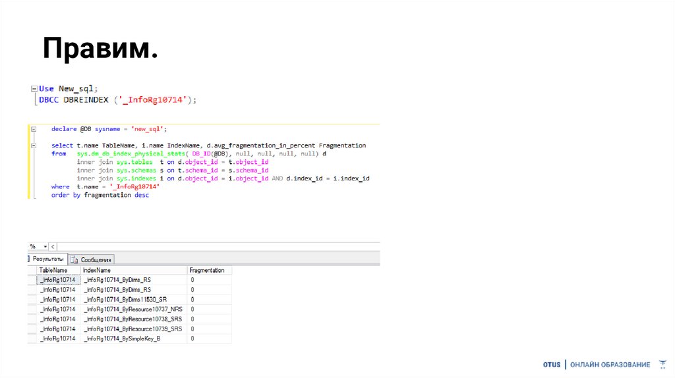Click the "where t.name = '_InfoRg10714'" line
675x378 pixels.
point(105,187)
